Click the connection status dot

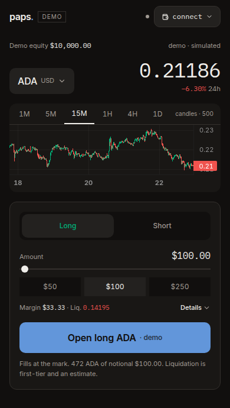[147, 17]
